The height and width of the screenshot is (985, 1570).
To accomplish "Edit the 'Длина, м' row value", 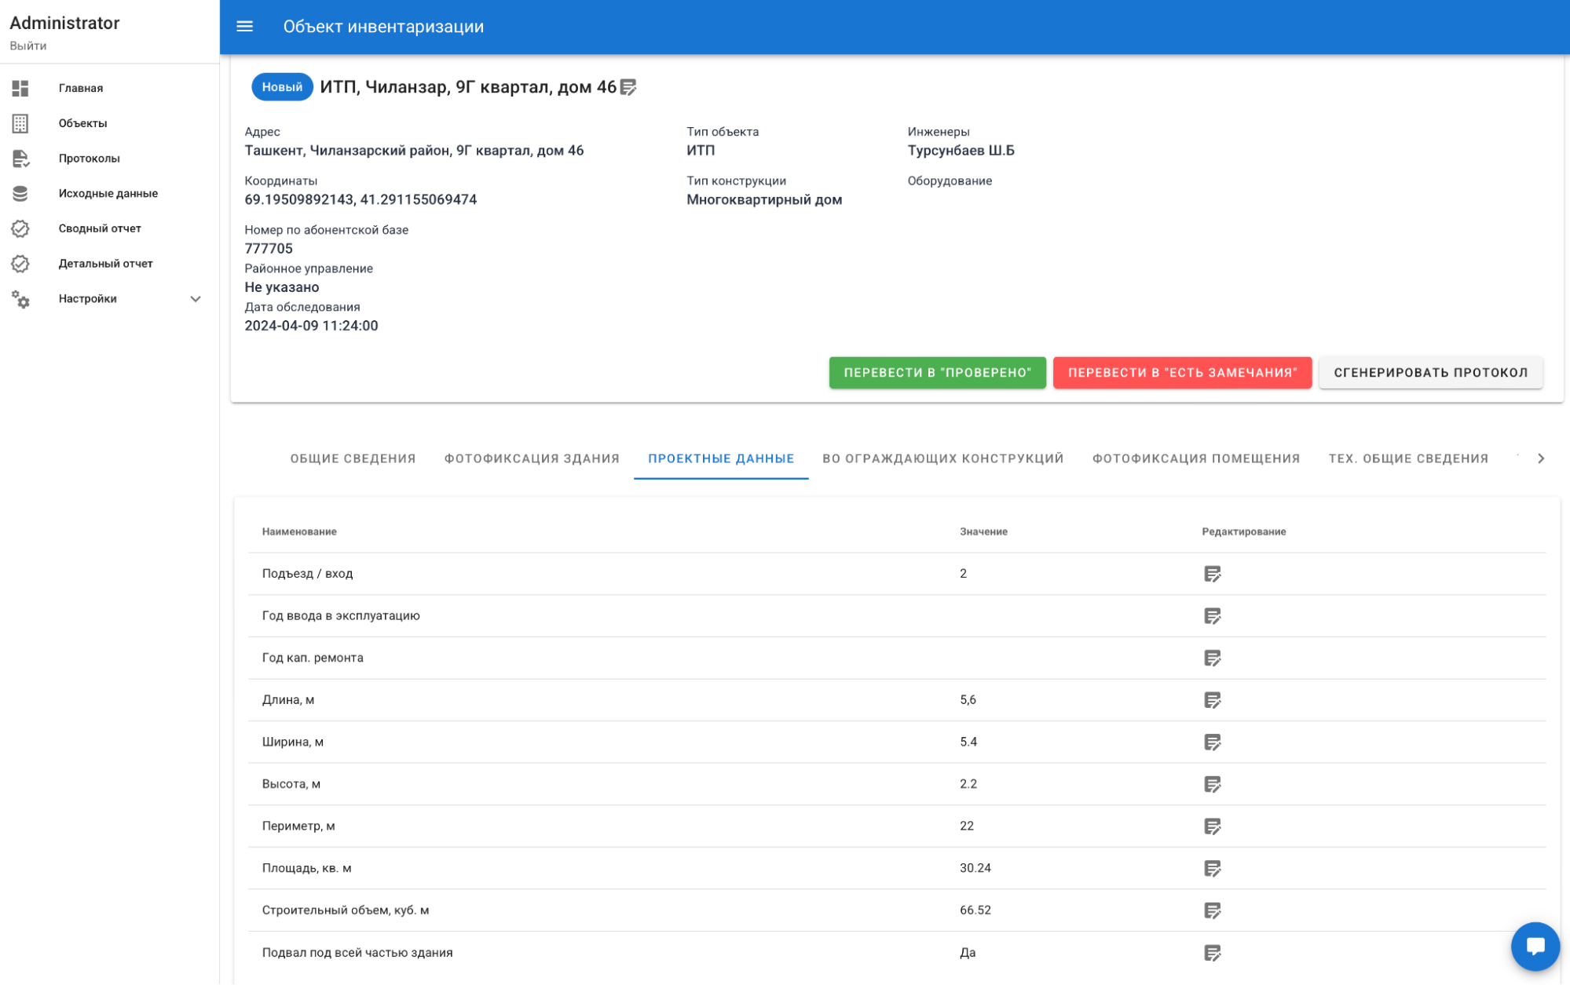I will (1212, 700).
